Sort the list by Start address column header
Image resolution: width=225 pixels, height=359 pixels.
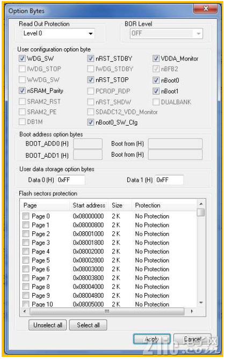pyautogui.click(x=89, y=206)
